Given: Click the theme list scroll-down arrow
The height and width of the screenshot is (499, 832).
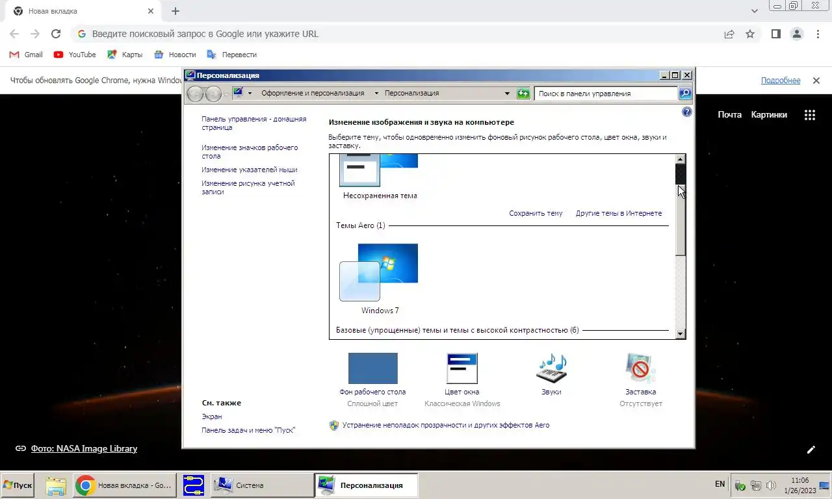Looking at the screenshot, I should (681, 333).
